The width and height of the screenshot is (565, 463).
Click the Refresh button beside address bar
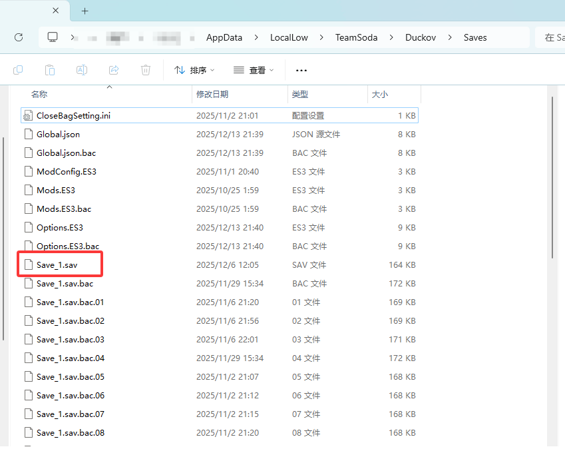click(x=19, y=37)
